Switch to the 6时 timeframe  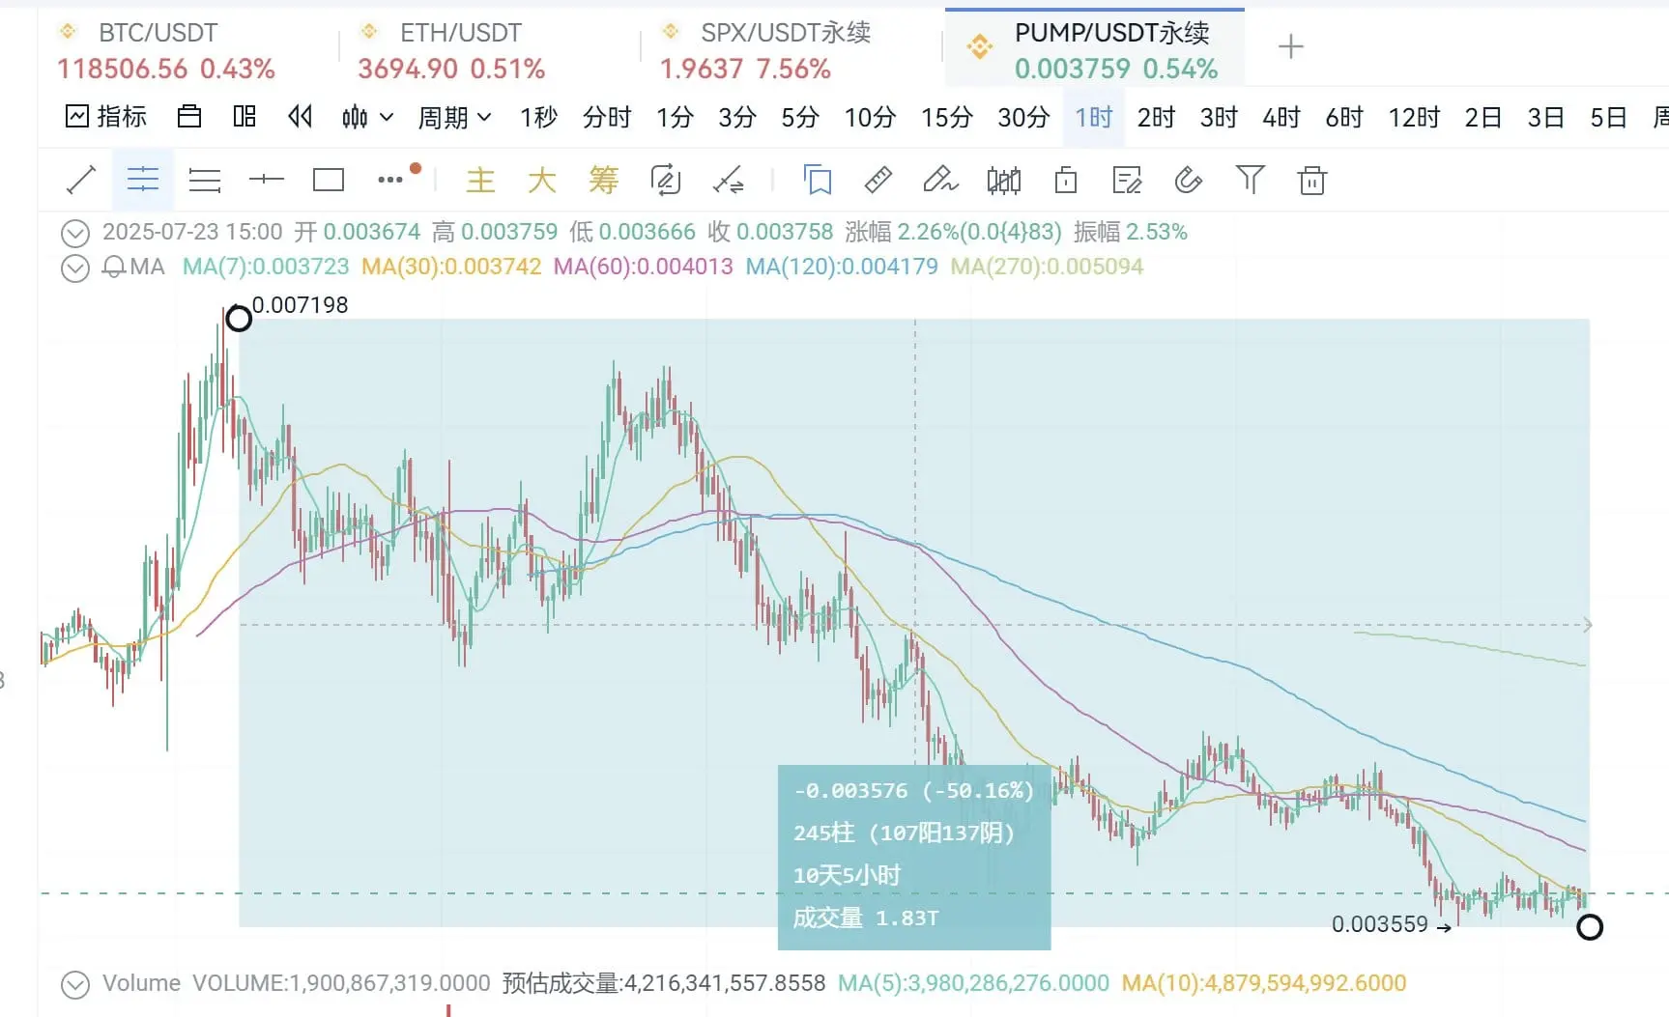(x=1344, y=118)
